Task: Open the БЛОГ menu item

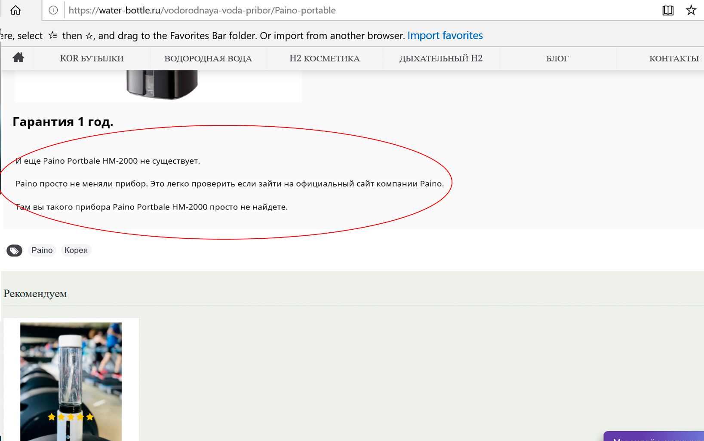Action: point(557,58)
